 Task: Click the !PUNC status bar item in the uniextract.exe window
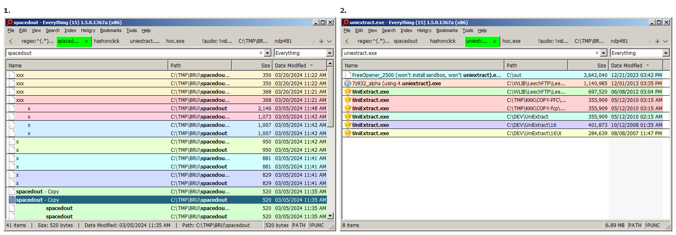tap(653, 225)
